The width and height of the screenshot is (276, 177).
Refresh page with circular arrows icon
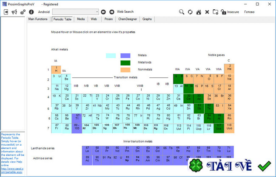click(x=190, y=12)
